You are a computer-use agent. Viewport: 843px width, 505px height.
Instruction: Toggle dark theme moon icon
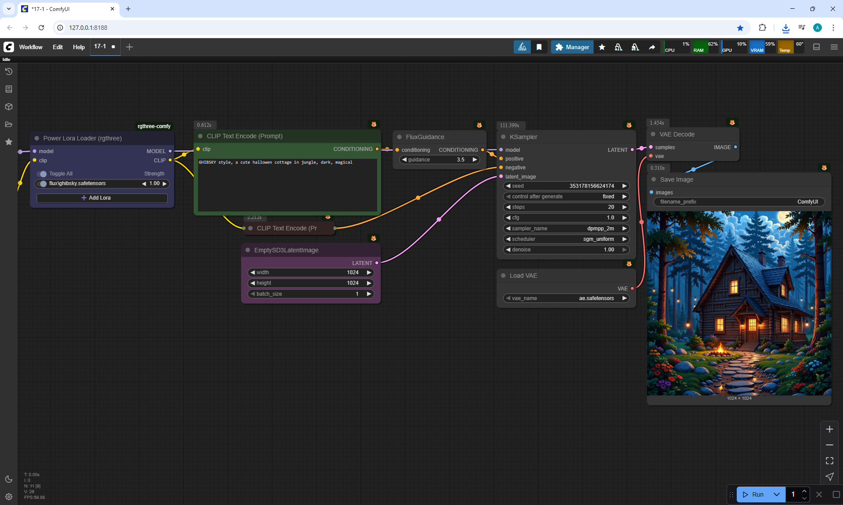pos(8,479)
